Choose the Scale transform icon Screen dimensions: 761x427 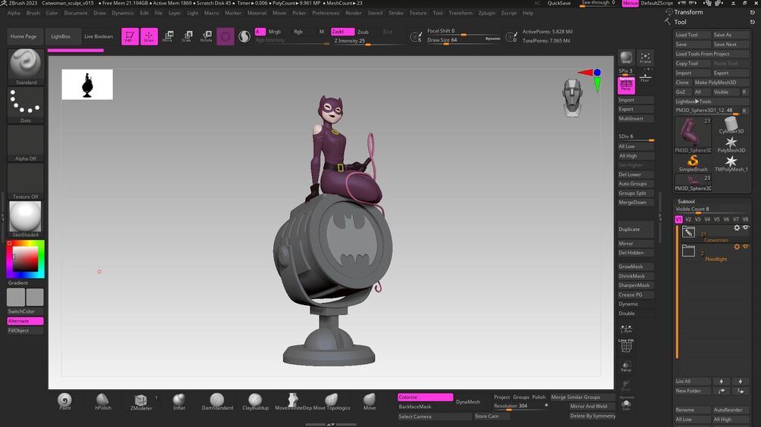coord(187,36)
